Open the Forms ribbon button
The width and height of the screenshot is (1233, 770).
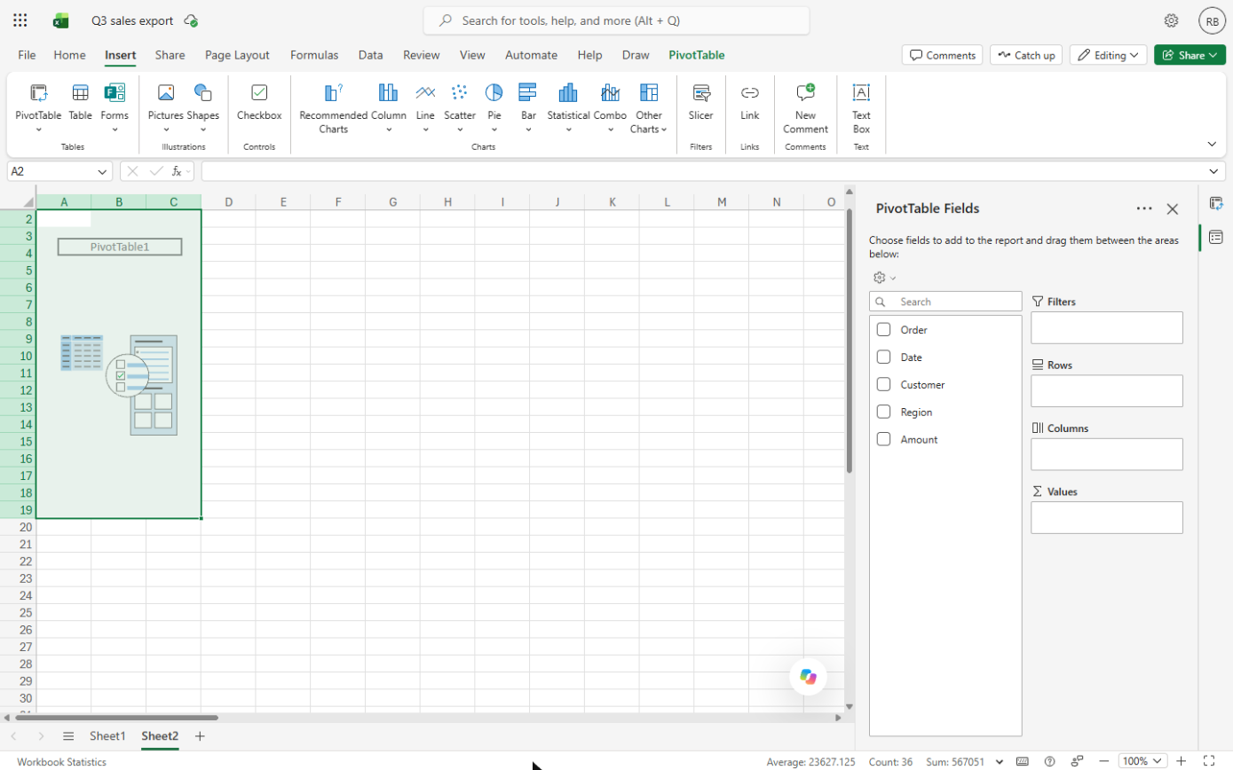point(115,106)
